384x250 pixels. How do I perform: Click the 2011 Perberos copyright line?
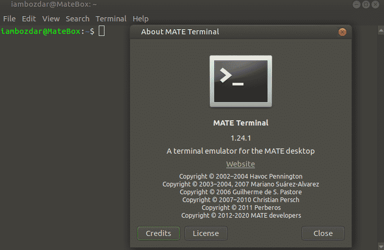pyautogui.click(x=241, y=207)
